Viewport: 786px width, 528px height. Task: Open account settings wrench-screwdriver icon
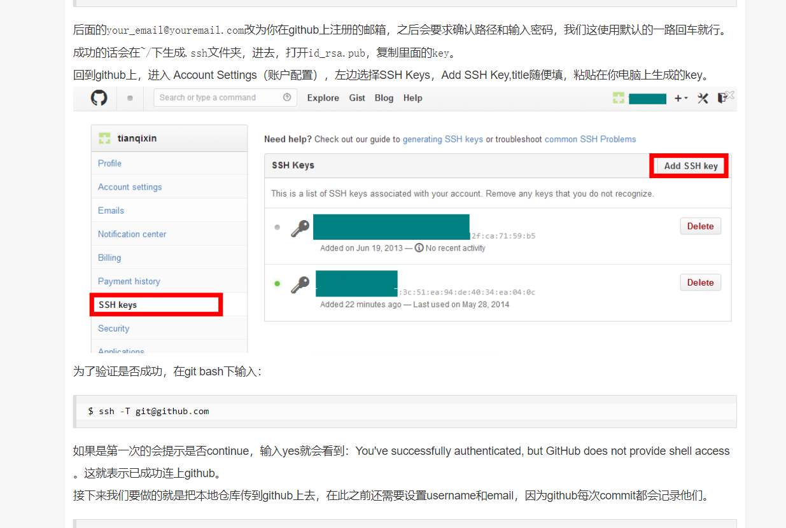coord(703,98)
